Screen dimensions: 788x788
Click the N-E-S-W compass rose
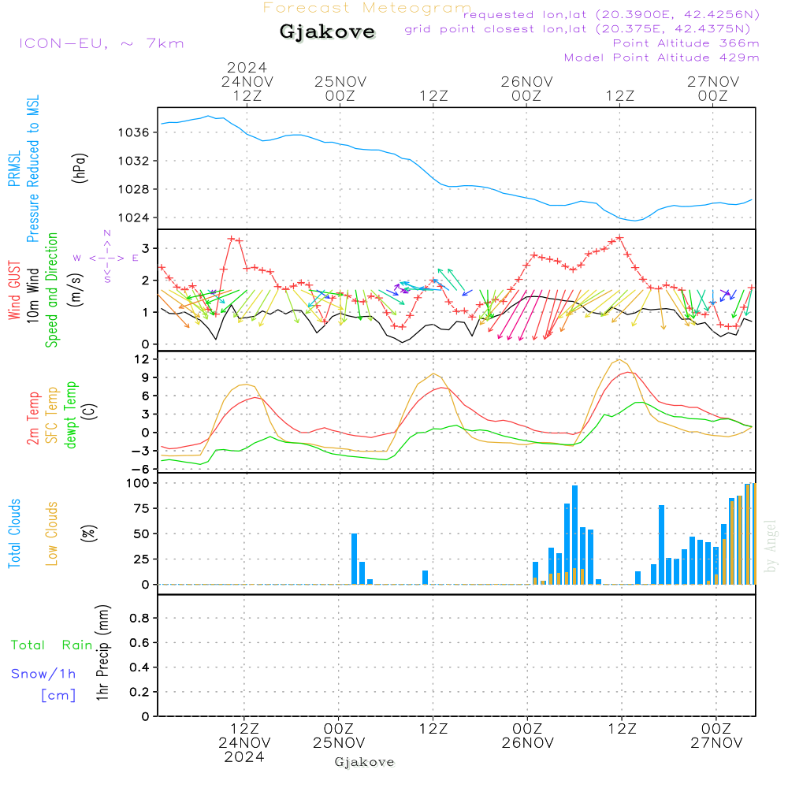pos(106,258)
